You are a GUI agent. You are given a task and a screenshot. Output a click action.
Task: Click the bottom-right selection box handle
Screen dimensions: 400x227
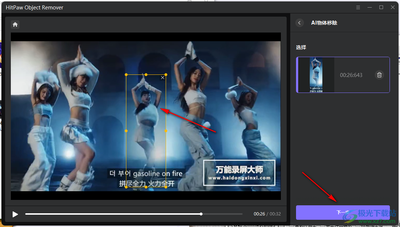166,187
